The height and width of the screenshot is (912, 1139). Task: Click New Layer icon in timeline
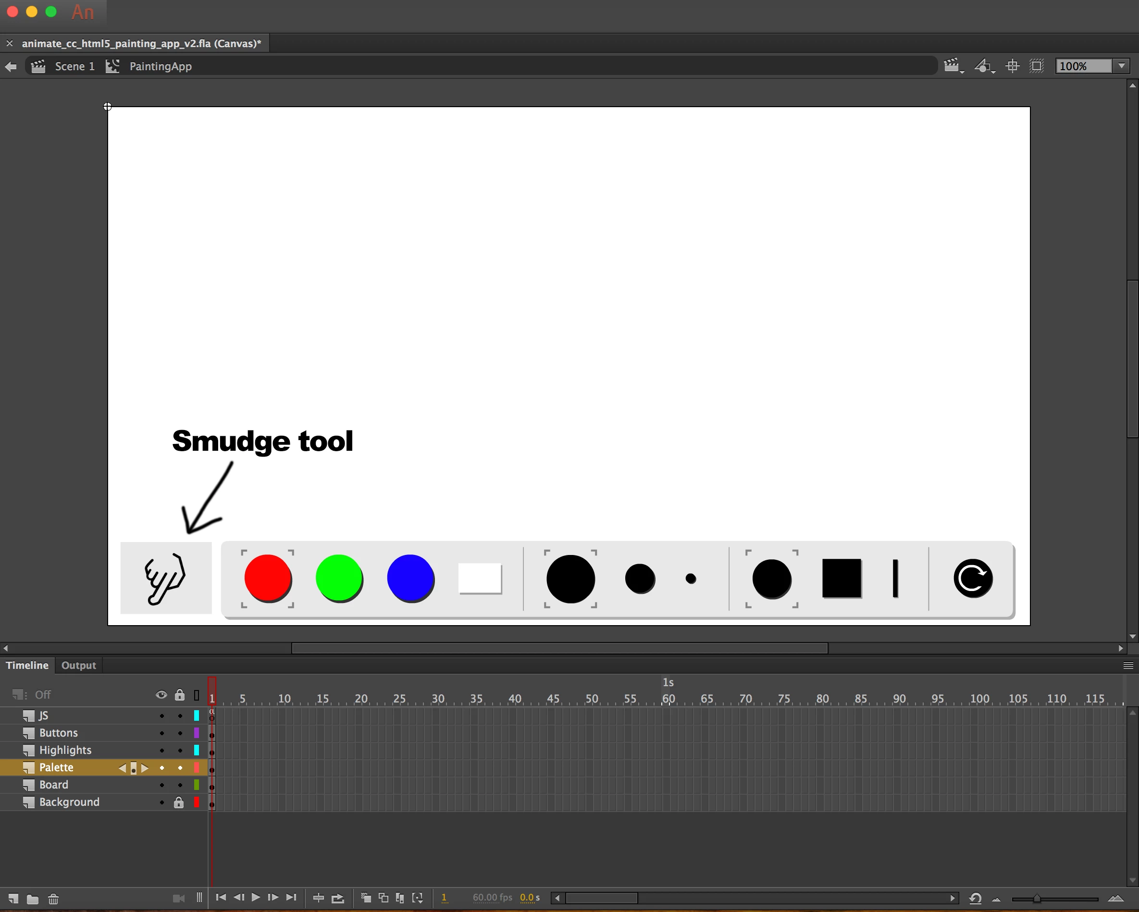(14, 898)
